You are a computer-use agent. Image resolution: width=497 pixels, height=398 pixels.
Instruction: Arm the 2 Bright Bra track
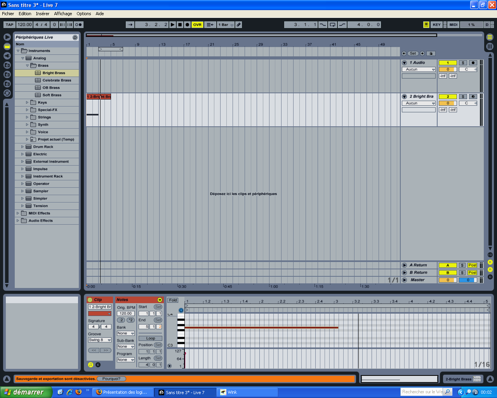pyautogui.click(x=473, y=96)
